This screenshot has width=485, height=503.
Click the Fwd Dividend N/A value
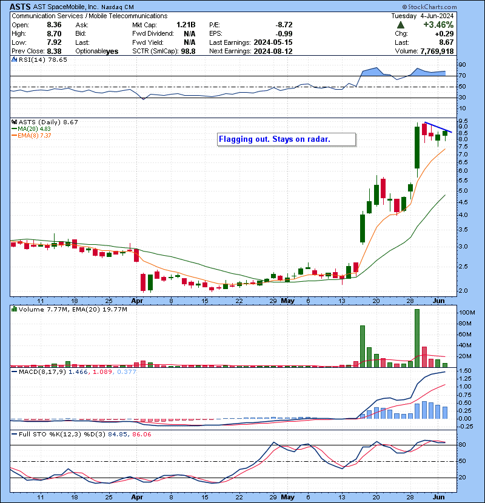coord(190,33)
